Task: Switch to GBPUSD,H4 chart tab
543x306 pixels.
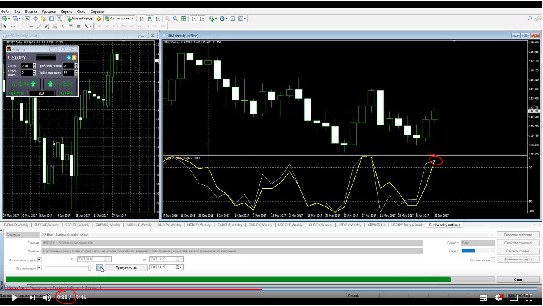Action: pos(377,225)
